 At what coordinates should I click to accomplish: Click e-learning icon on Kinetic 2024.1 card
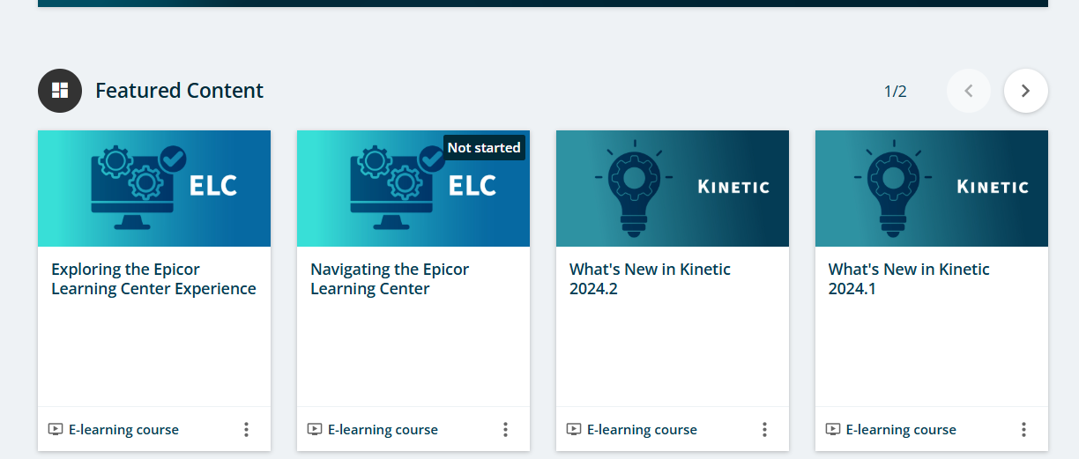pyautogui.click(x=833, y=430)
